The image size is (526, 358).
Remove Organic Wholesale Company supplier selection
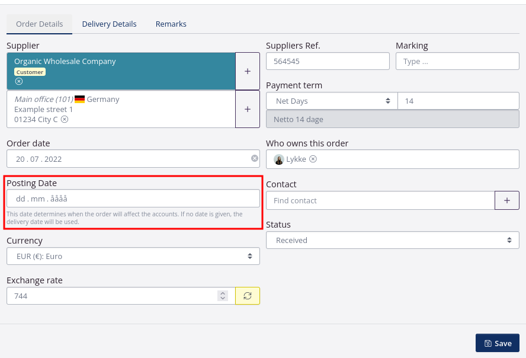[19, 81]
